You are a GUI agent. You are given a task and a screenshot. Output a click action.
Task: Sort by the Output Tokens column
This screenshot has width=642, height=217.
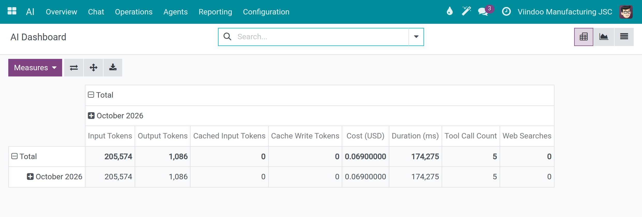pyautogui.click(x=163, y=136)
